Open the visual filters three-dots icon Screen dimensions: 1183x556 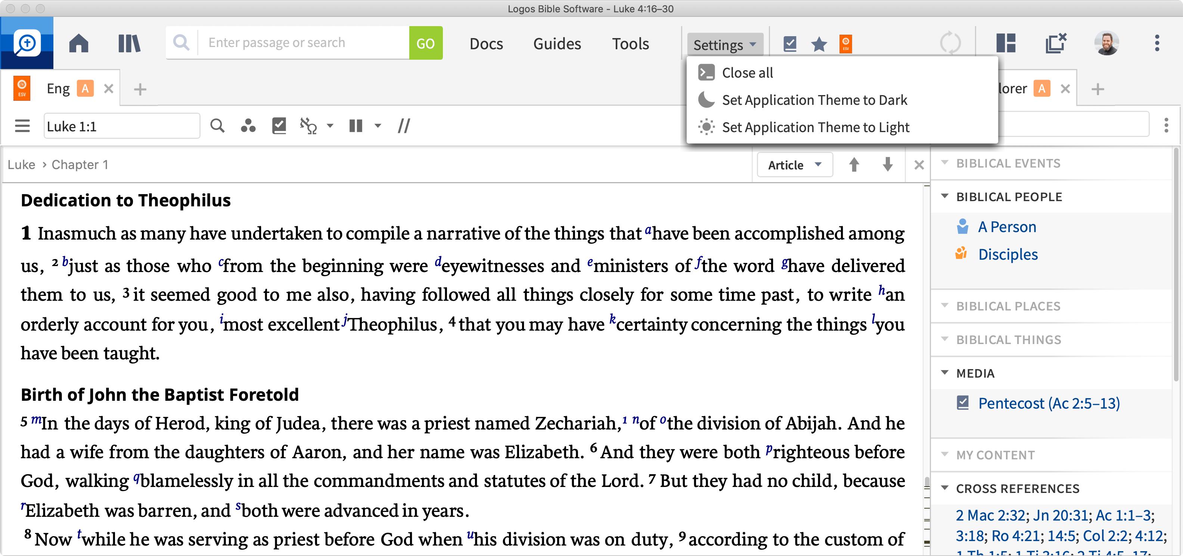tap(248, 126)
